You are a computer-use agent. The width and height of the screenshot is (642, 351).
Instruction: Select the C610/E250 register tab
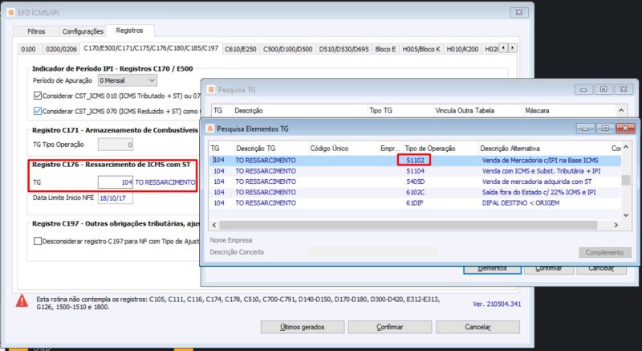point(241,49)
